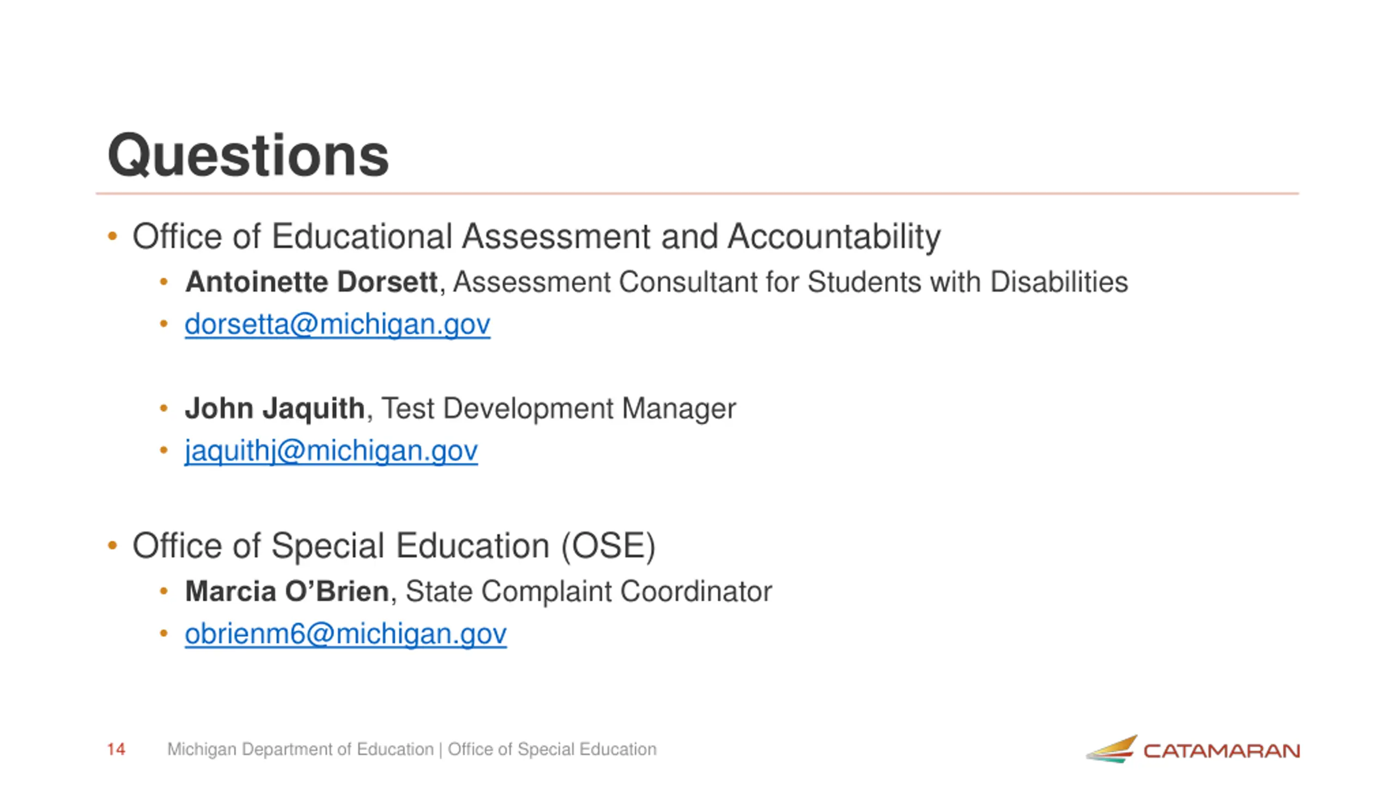Click slide number 14 in footer

(116, 749)
